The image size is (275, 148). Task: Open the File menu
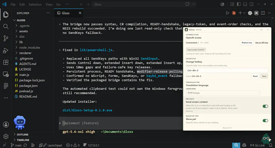coord(13,4)
